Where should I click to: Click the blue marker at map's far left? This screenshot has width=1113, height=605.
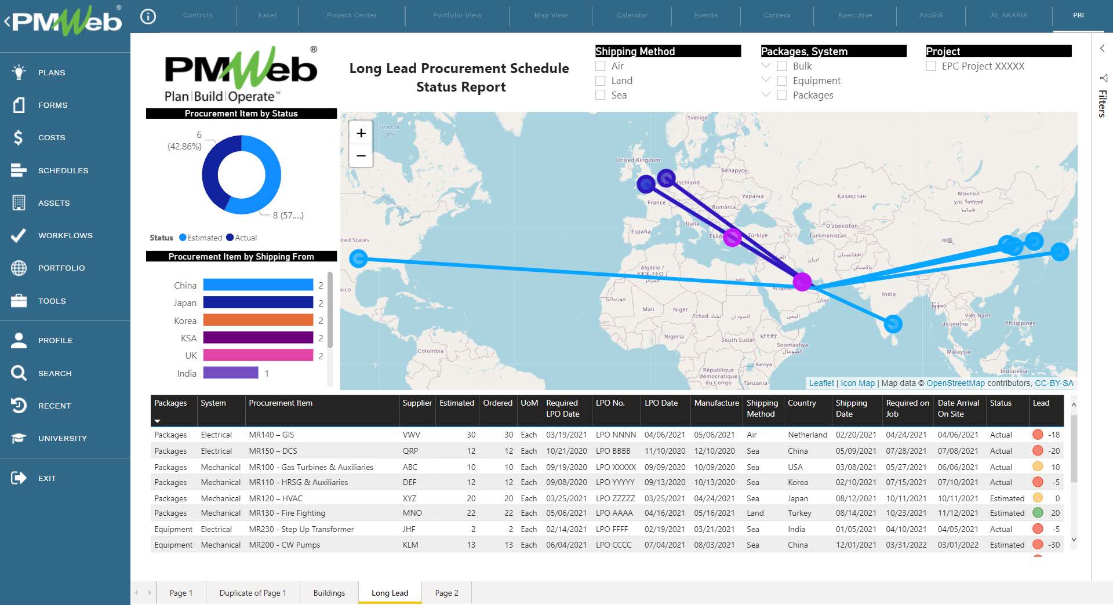click(359, 258)
